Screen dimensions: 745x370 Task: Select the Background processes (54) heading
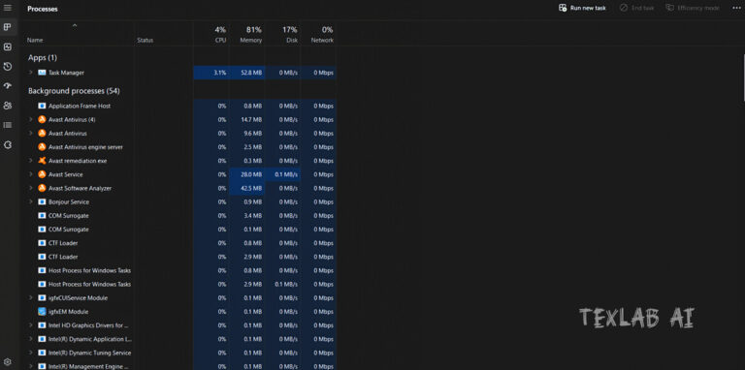(74, 91)
